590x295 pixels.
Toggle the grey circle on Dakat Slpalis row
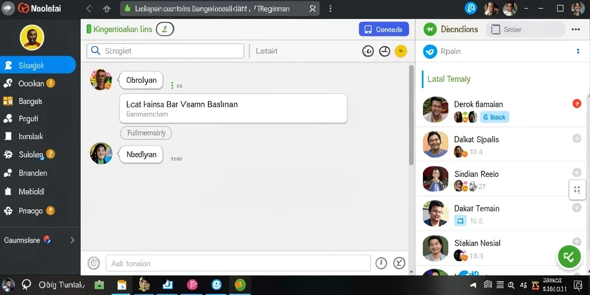(x=577, y=138)
